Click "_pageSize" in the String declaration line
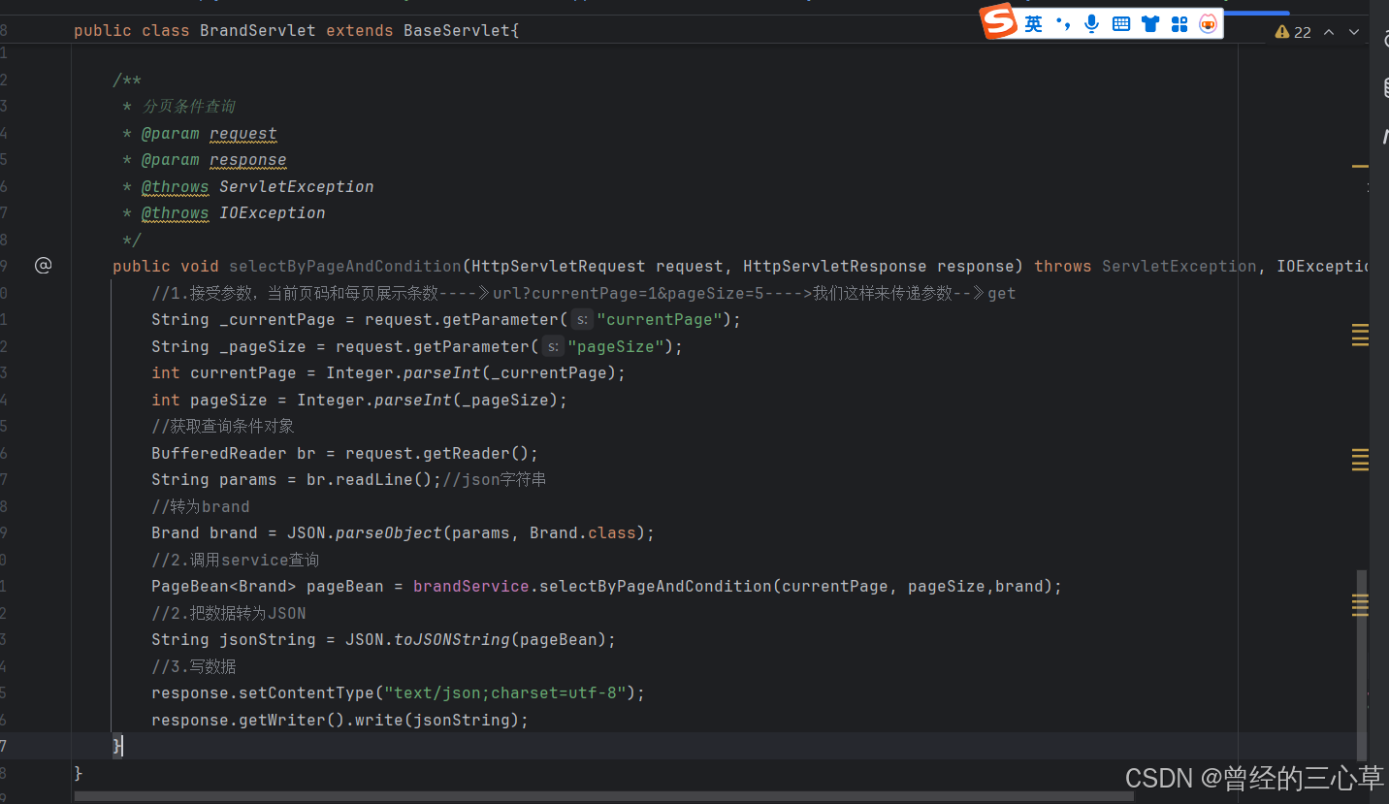The width and height of the screenshot is (1389, 804). click(263, 346)
